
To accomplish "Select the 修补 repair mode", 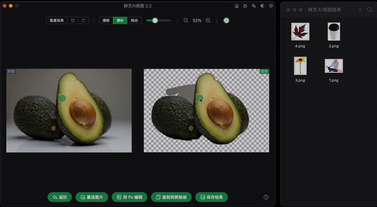I will pos(120,20).
